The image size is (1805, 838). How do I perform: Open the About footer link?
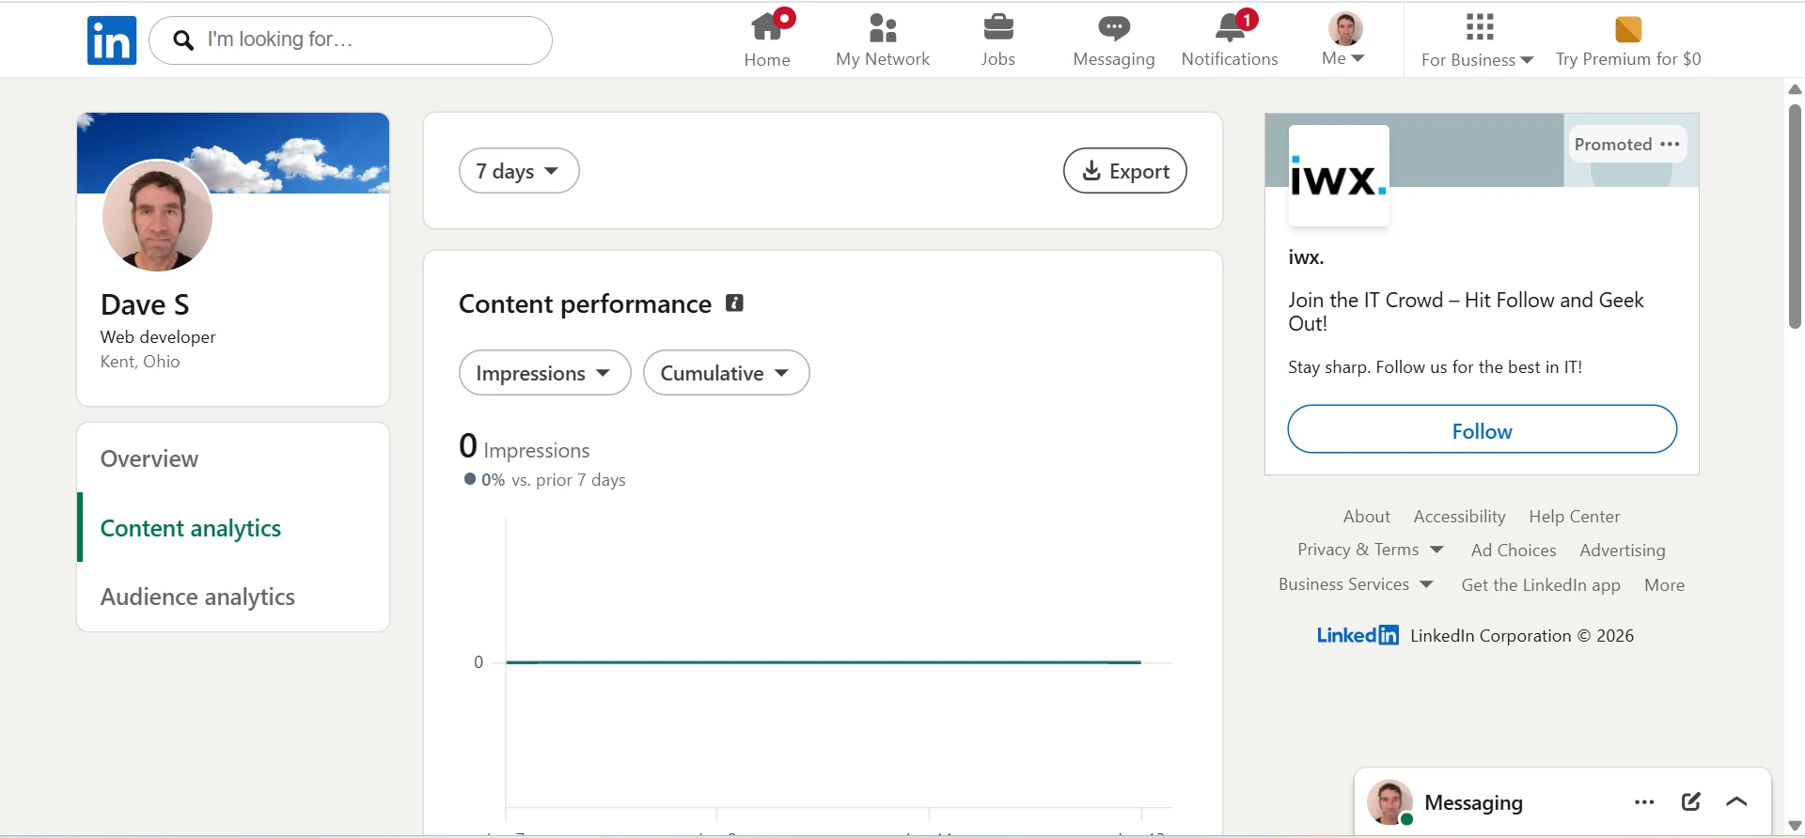coord(1367,516)
